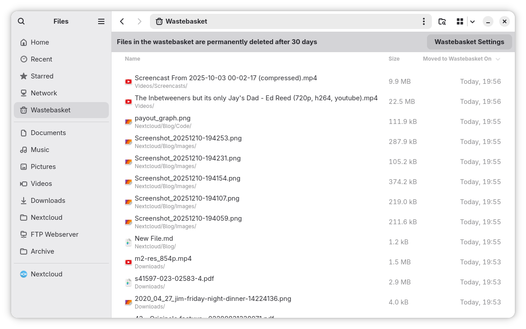
Task: Go back with the left arrow
Action: click(122, 21)
